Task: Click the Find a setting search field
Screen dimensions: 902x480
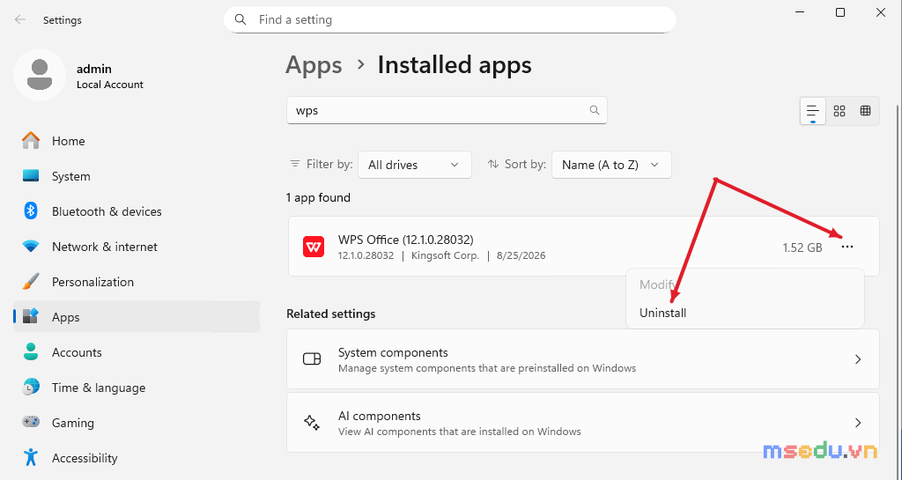Action: tap(450, 19)
